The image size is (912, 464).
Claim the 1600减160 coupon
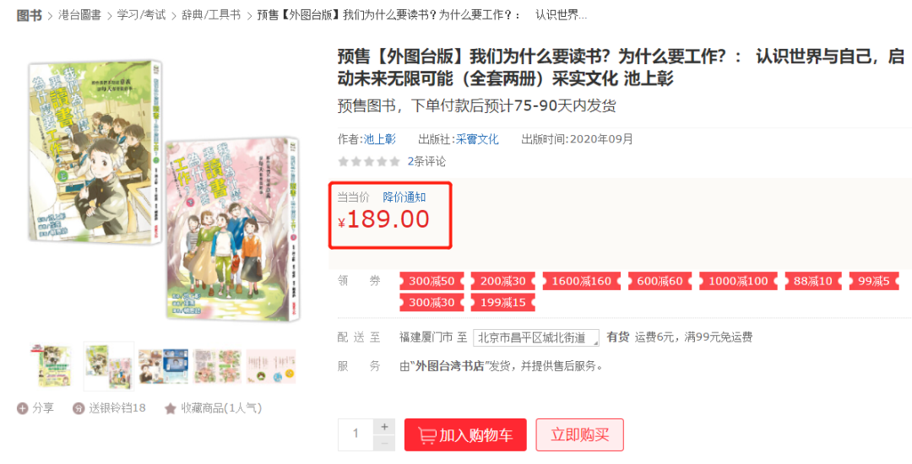click(582, 282)
